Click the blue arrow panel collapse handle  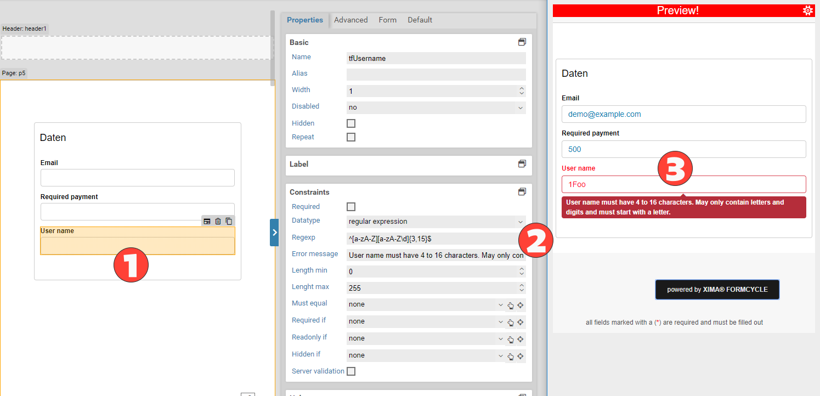point(274,233)
